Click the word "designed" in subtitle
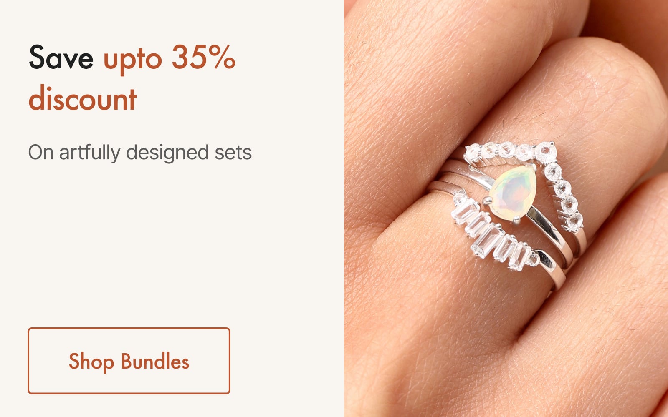This screenshot has width=668, height=417. 167,153
